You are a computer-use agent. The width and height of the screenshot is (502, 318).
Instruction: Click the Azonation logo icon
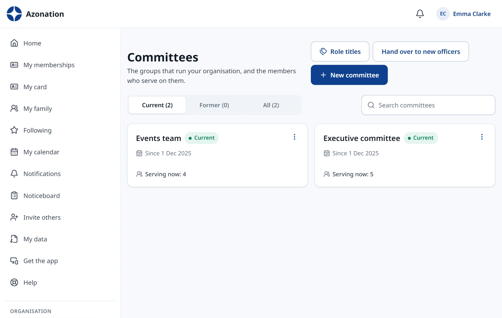pos(14,14)
